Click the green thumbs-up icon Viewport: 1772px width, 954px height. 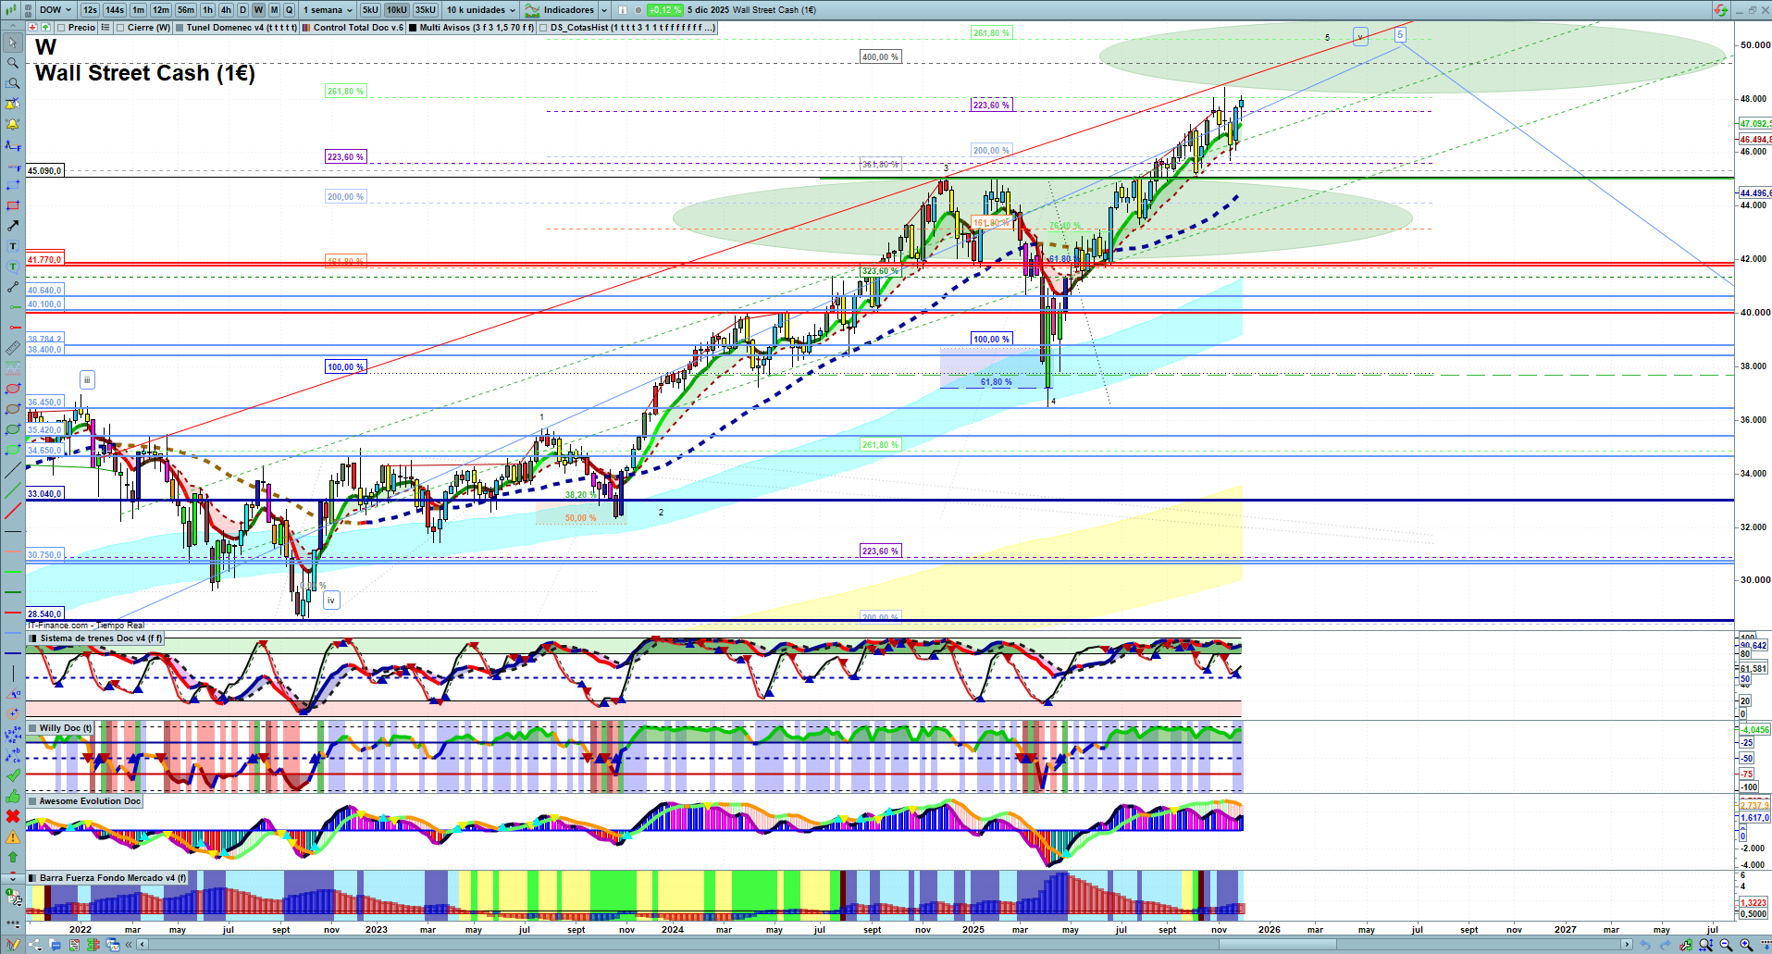coord(13,796)
